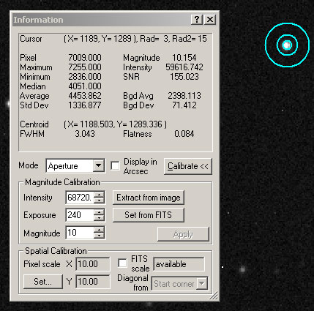Click the Median value 4051.000
Image resolution: width=314 pixels, height=311 pixels.
85,86
